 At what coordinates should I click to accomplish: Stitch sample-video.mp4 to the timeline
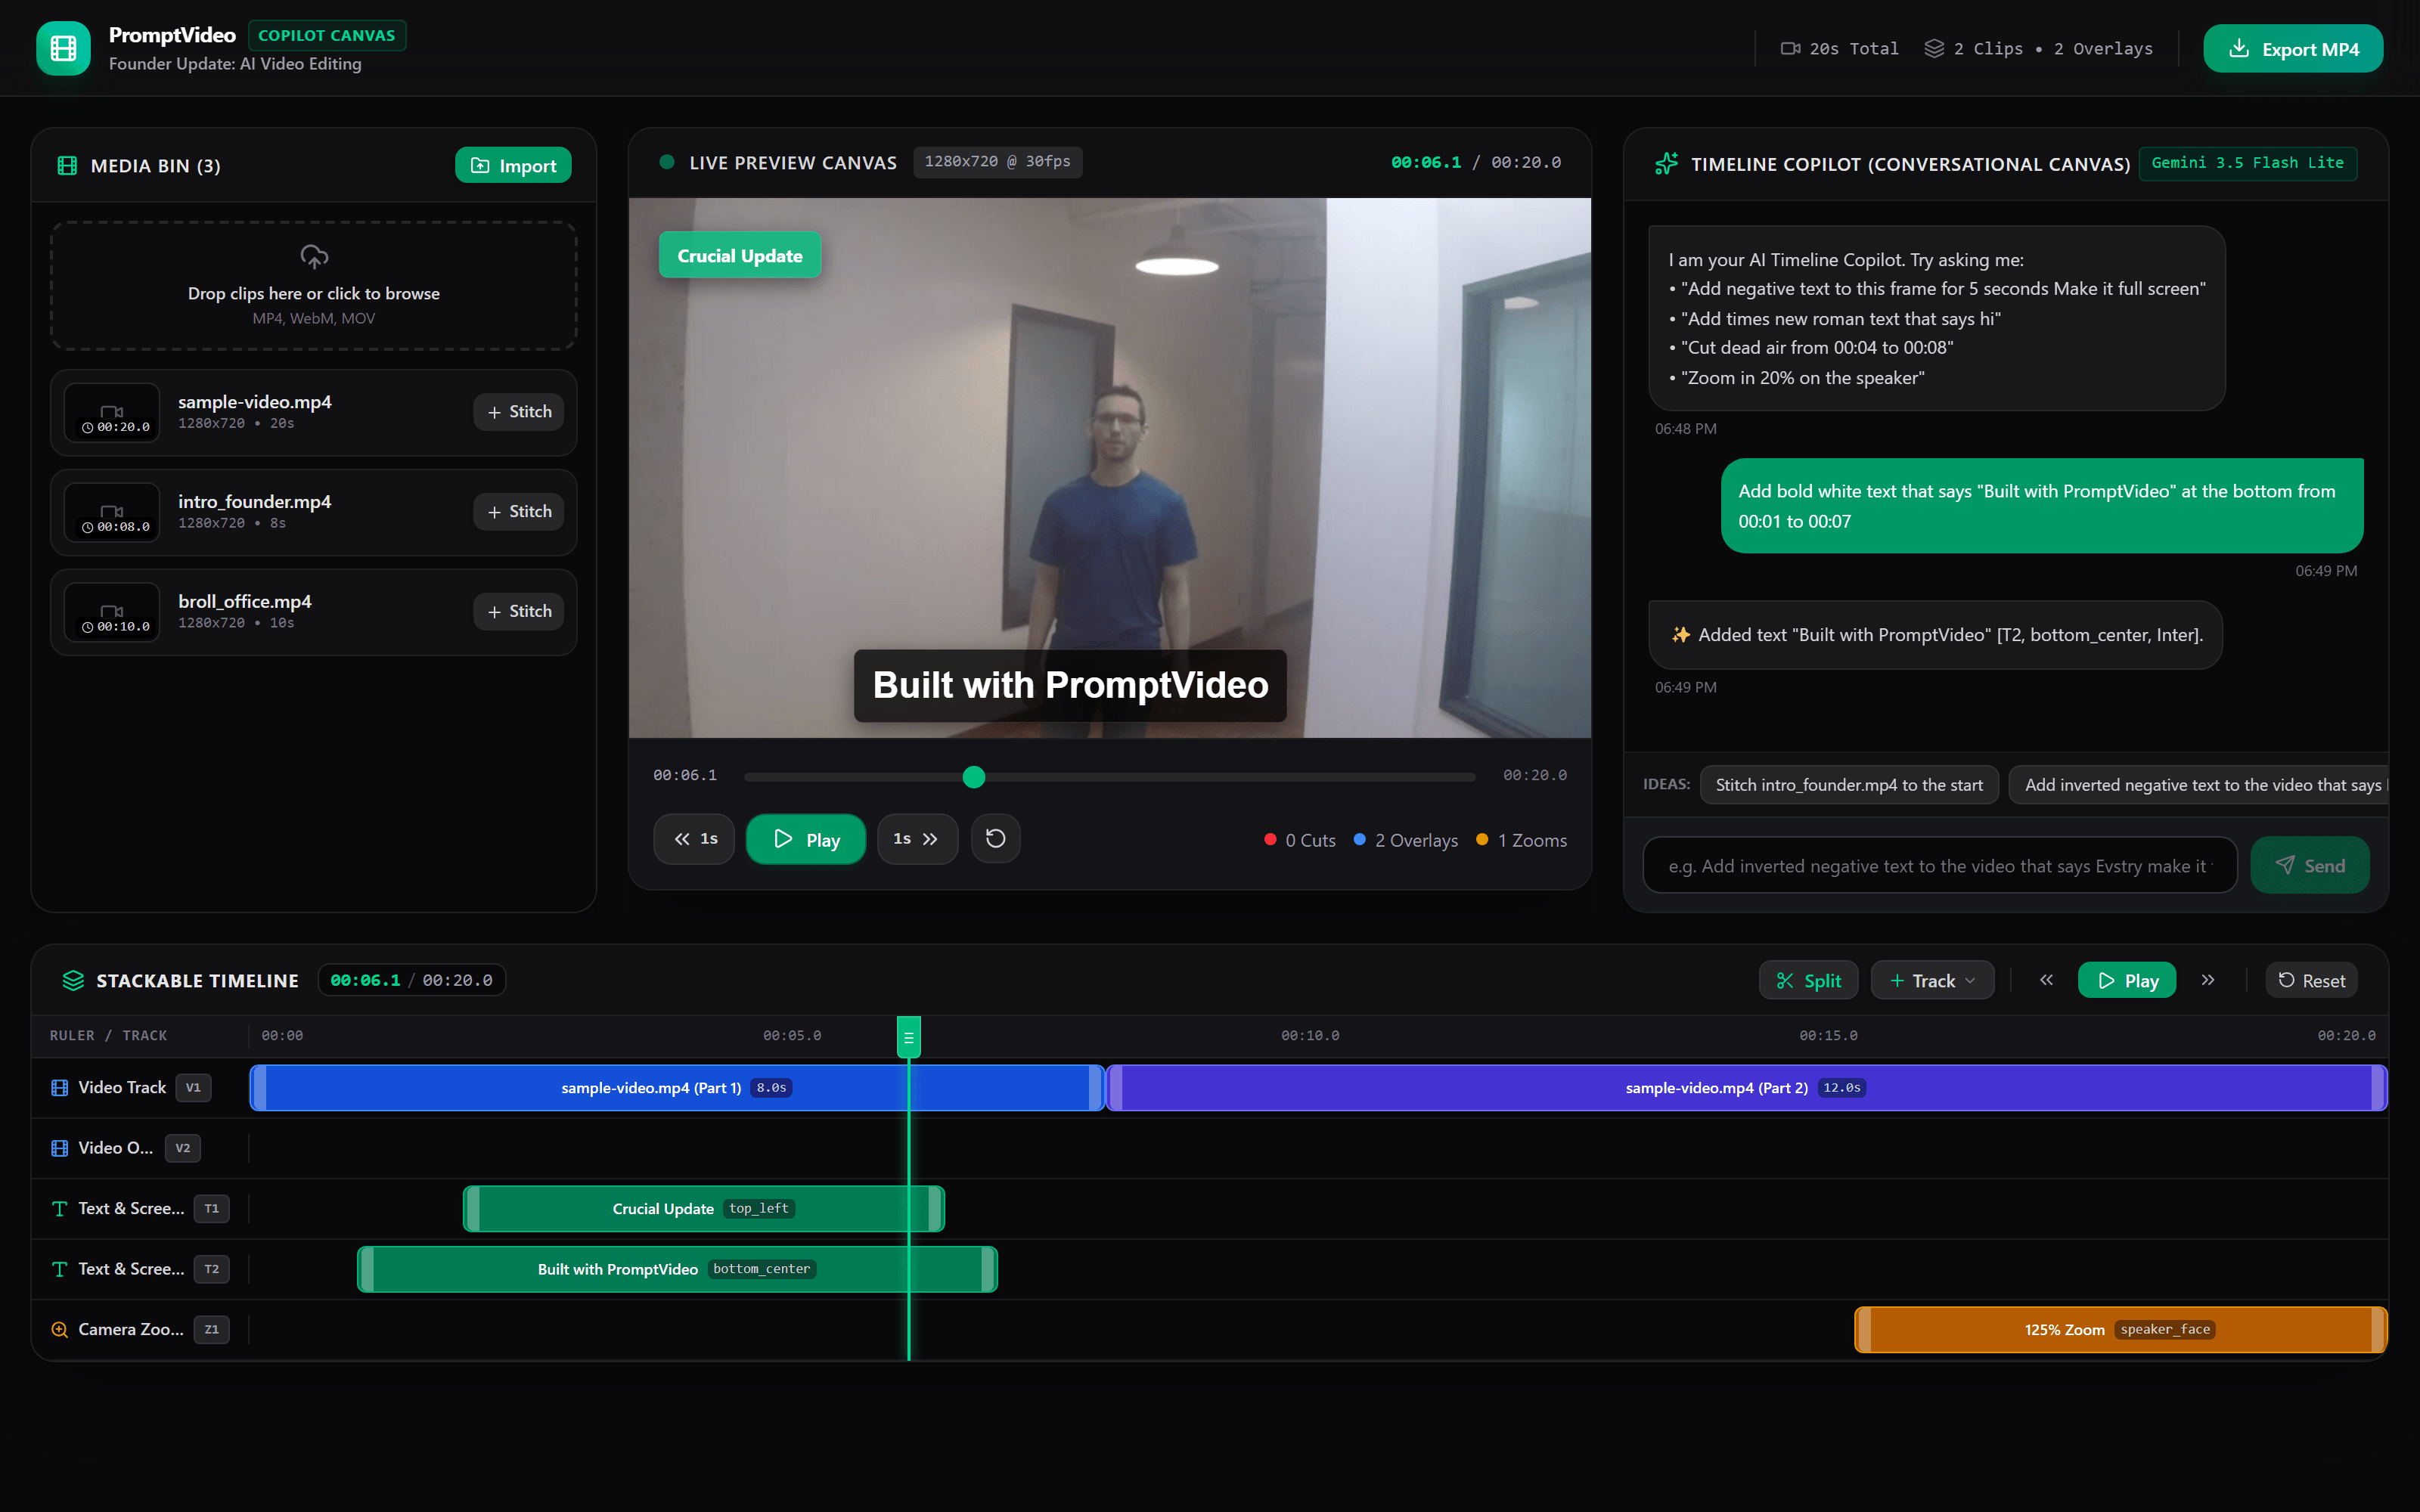(518, 412)
